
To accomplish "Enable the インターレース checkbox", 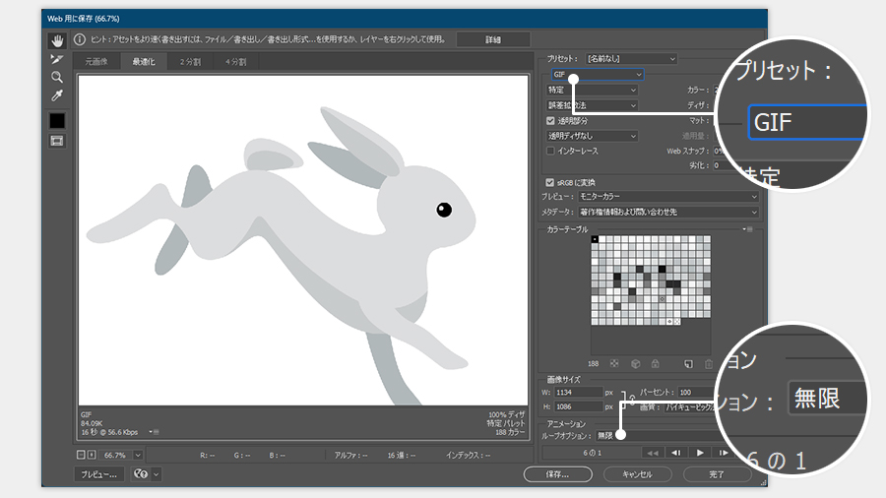I will [x=551, y=151].
